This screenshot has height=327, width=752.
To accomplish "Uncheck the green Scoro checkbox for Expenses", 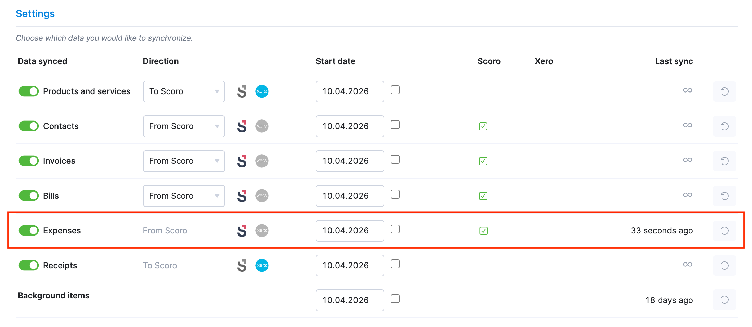I will point(483,231).
